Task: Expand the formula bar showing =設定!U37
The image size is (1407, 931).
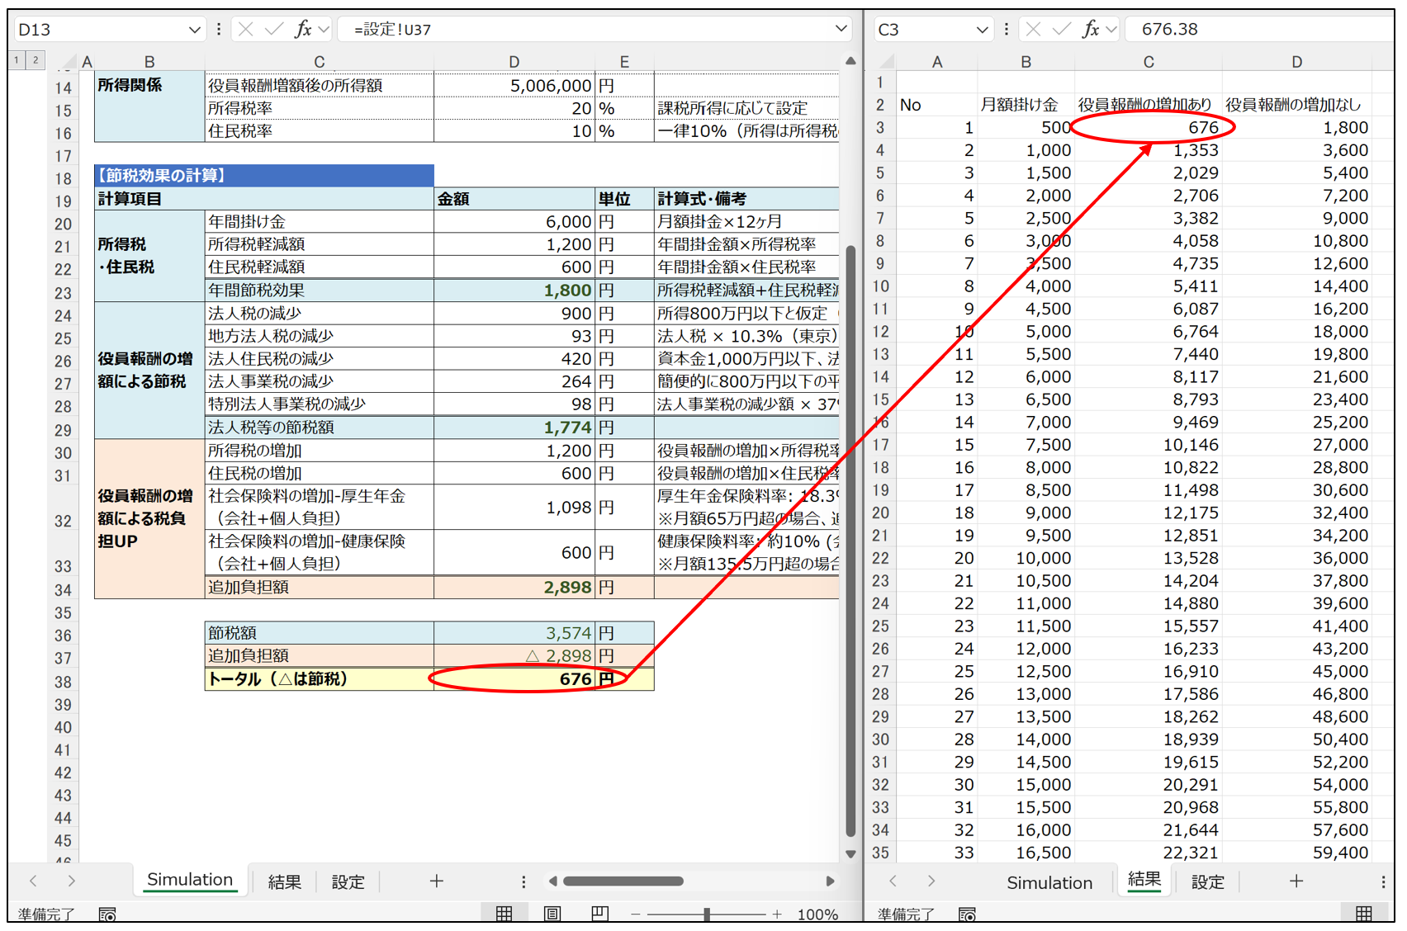Action: [841, 29]
